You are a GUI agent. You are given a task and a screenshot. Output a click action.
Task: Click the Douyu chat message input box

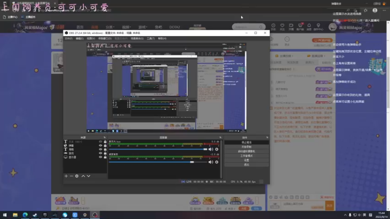(303, 205)
